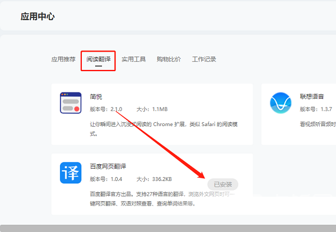Select the 阅读翻译 tab

(x=98, y=59)
